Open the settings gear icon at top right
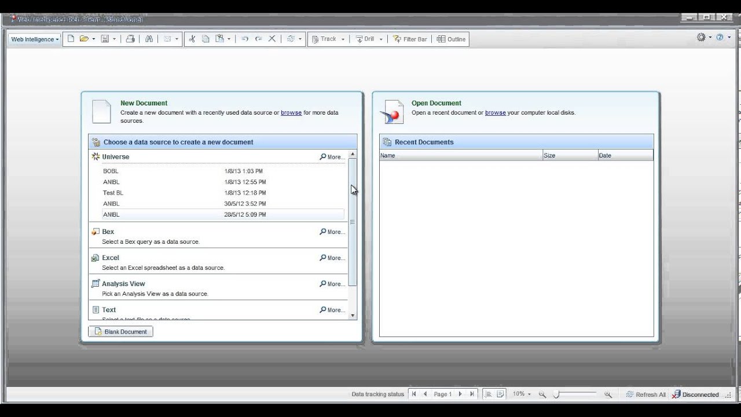The image size is (741, 417). (x=701, y=37)
